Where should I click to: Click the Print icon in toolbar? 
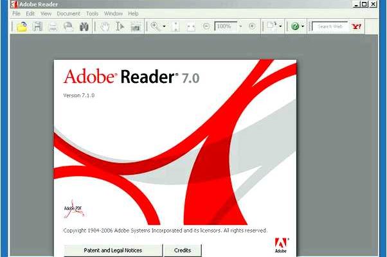(x=53, y=26)
